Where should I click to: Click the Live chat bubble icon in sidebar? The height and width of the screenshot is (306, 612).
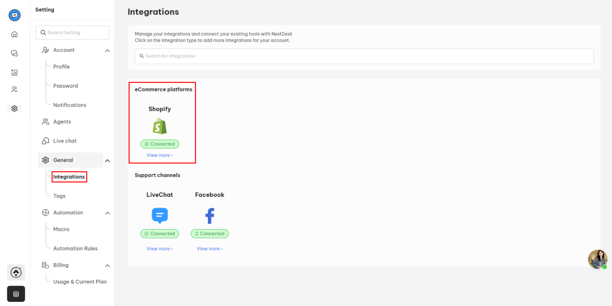(x=45, y=141)
